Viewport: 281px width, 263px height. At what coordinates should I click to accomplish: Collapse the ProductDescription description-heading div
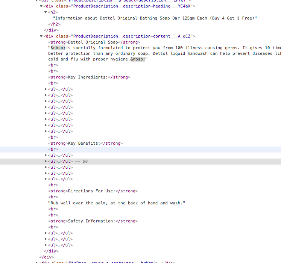point(41,6)
